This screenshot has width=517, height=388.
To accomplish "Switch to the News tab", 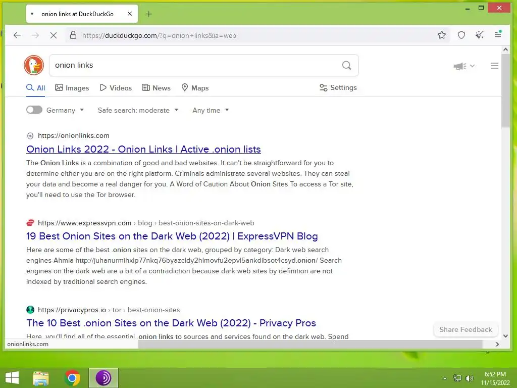I will pos(157,88).
